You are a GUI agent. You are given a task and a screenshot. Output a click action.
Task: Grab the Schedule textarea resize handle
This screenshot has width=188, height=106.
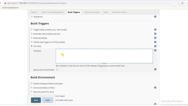[x=104, y=64]
